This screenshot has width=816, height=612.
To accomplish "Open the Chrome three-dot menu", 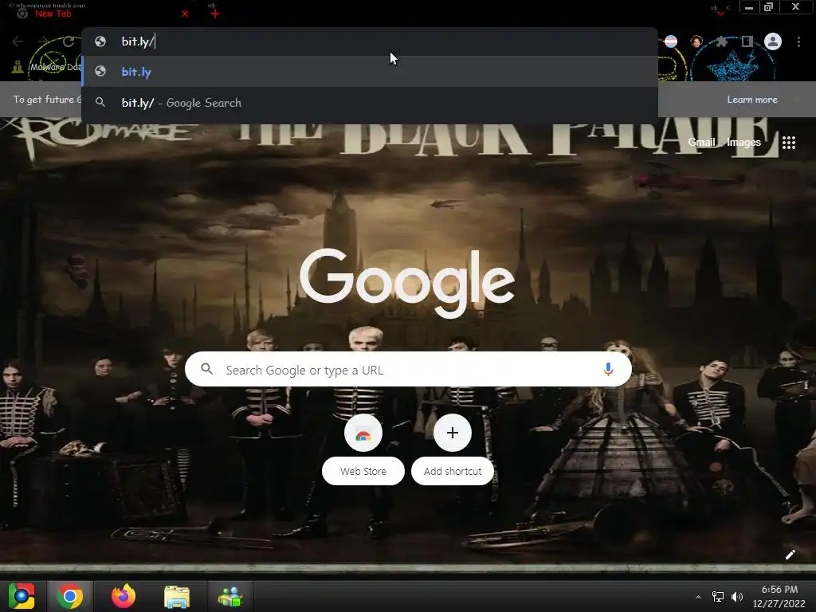I will point(798,41).
